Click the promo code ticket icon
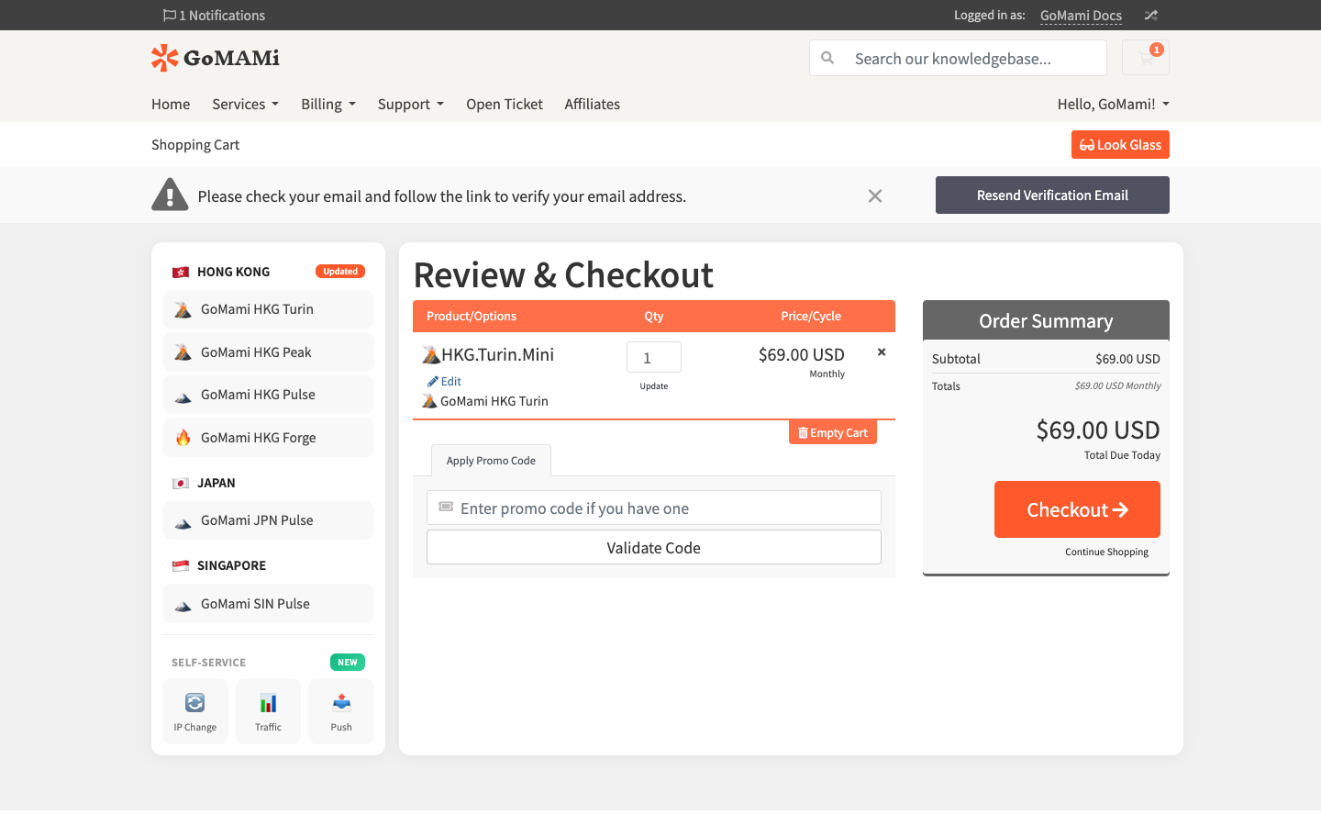 pos(446,507)
